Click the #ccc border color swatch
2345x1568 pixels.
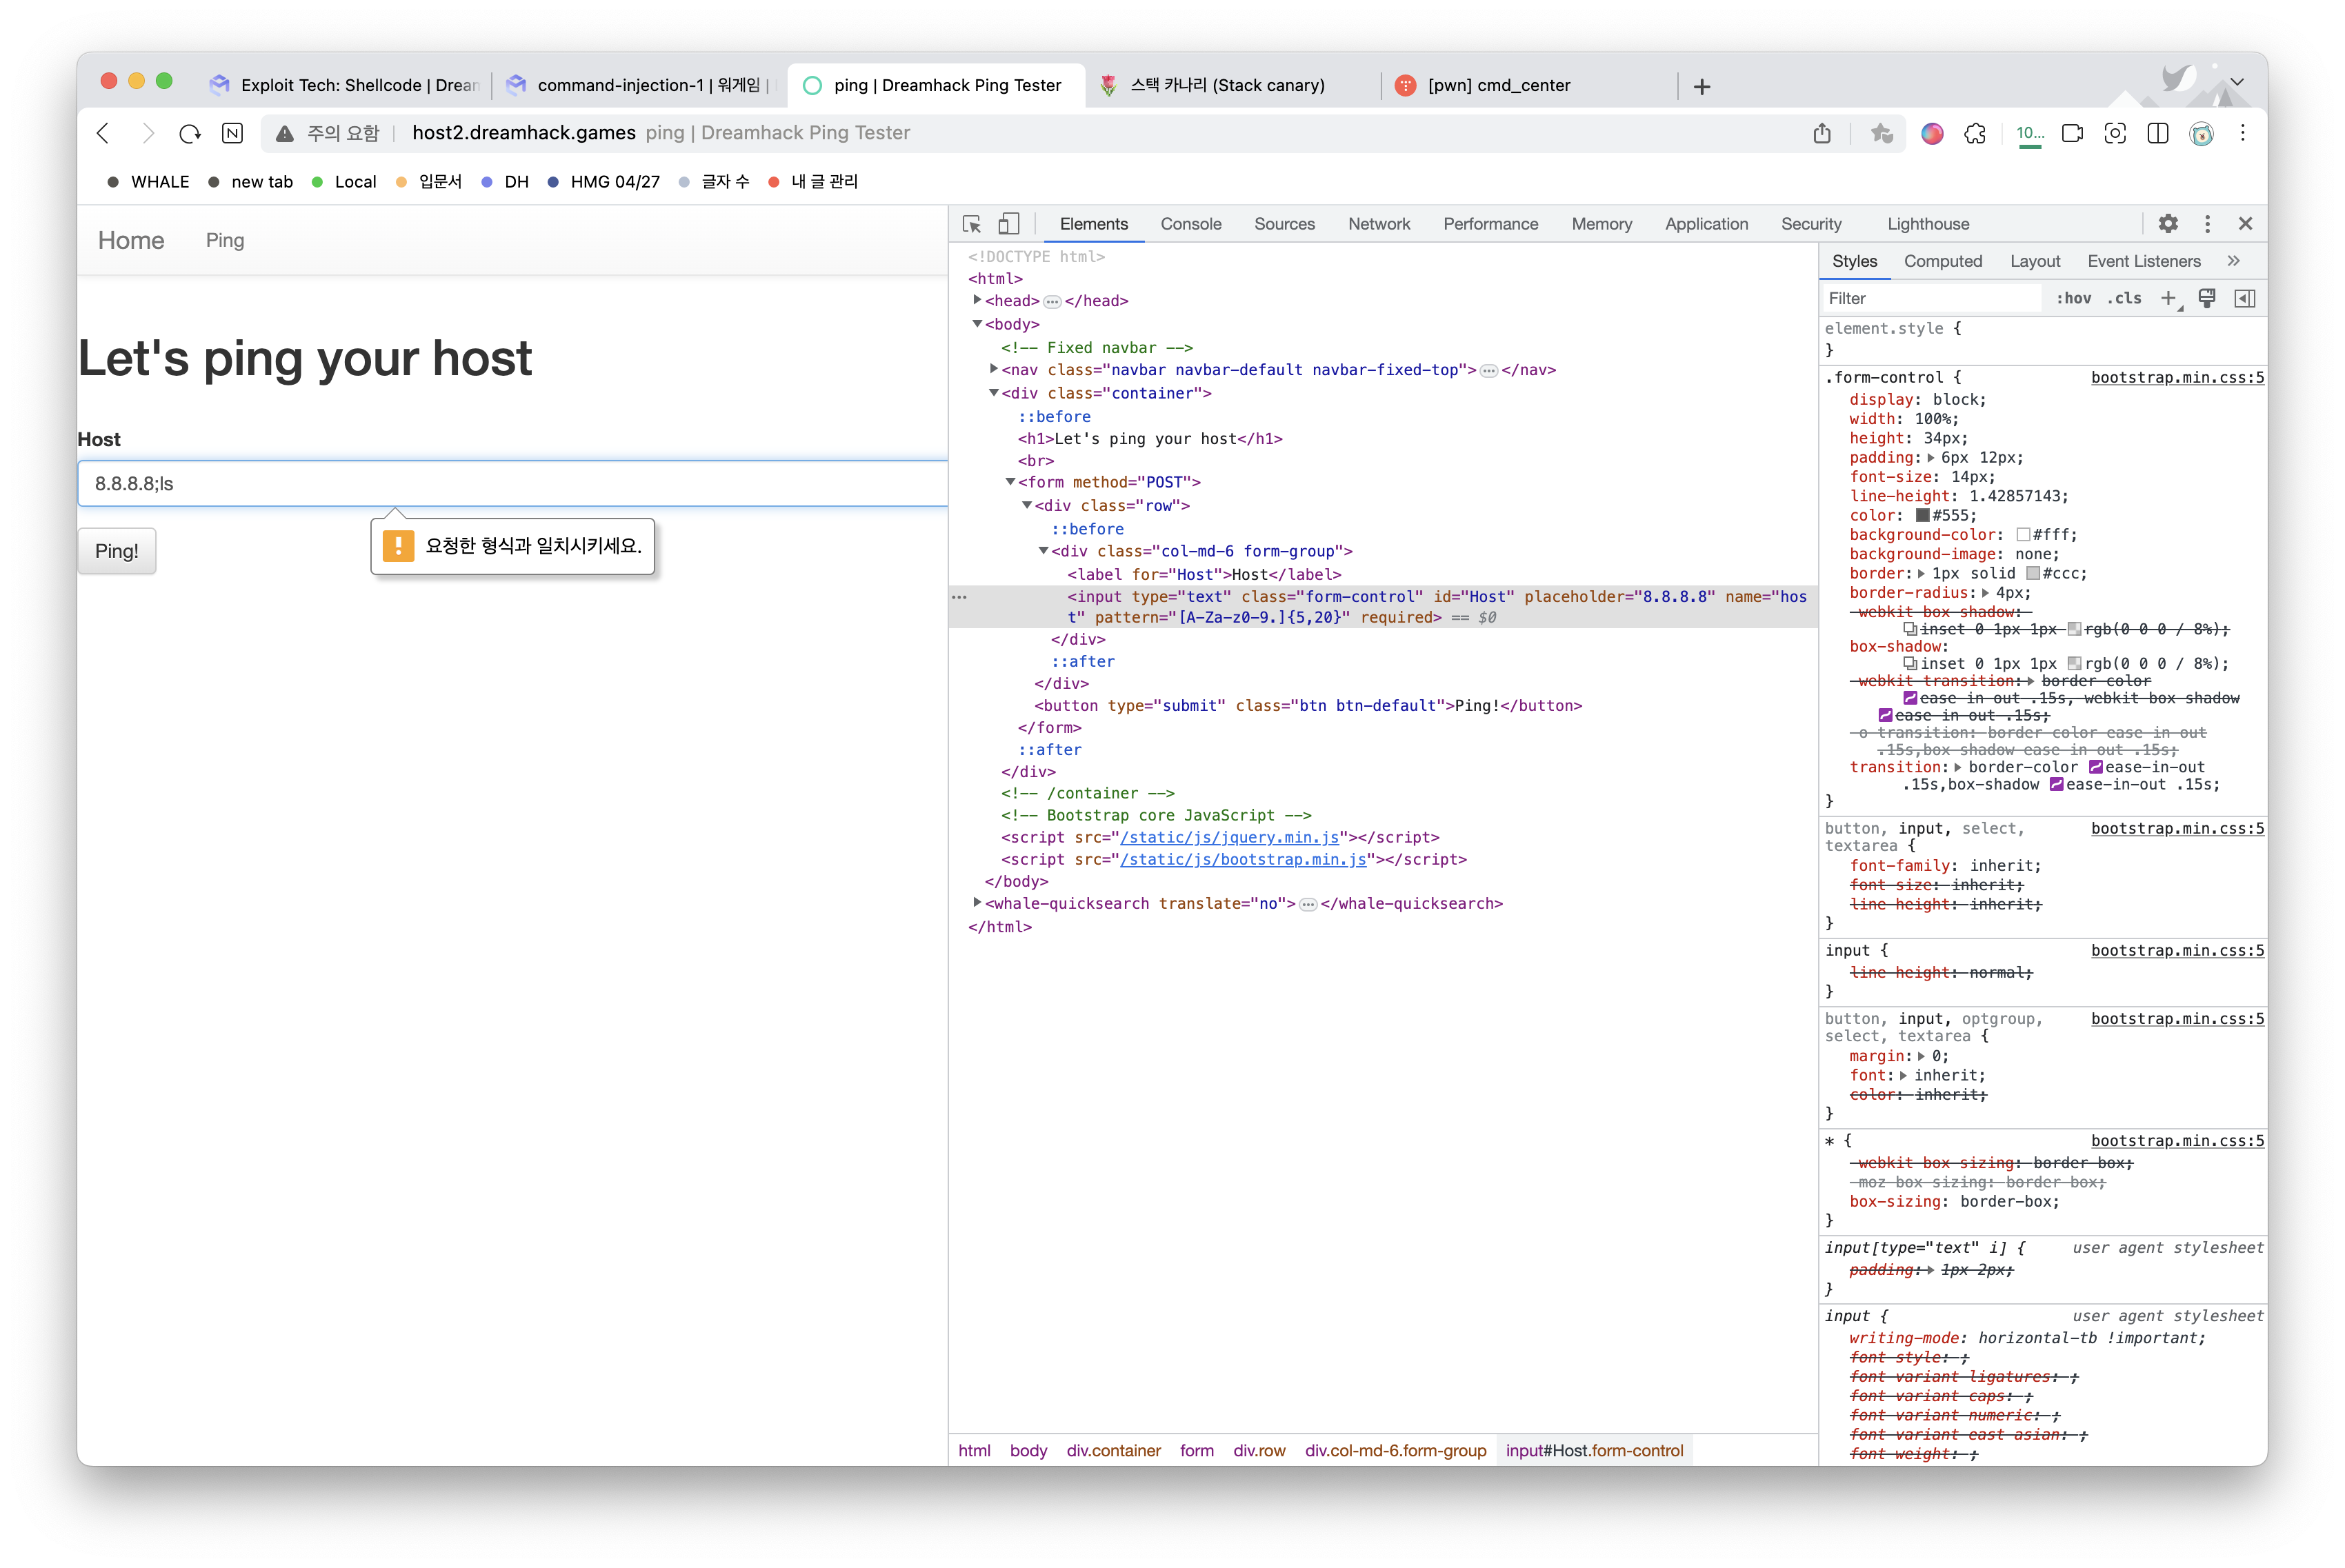(x=2032, y=573)
